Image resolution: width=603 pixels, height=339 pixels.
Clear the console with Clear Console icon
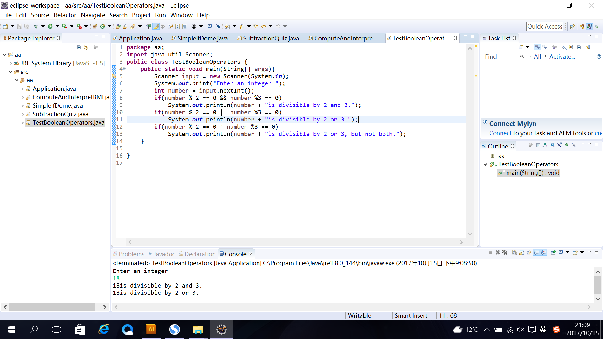click(x=514, y=253)
